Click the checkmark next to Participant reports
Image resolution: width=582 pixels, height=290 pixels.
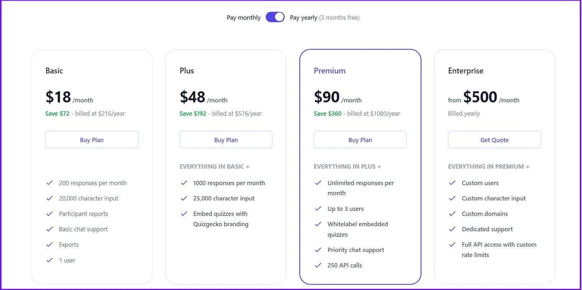[x=49, y=214]
